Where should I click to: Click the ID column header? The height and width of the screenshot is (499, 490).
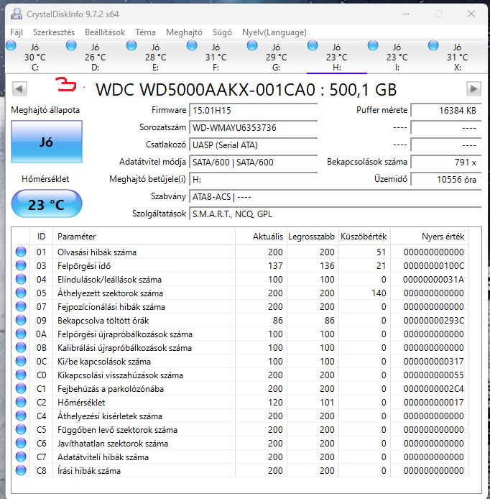coord(42,237)
